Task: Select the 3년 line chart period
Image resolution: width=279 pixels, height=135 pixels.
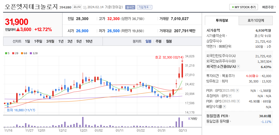Action: pyautogui.click(x=70, y=42)
